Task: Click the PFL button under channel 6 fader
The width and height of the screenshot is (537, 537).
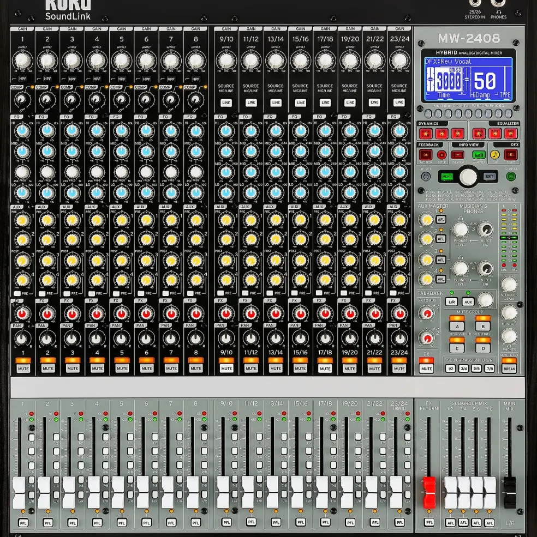Action: click(146, 523)
